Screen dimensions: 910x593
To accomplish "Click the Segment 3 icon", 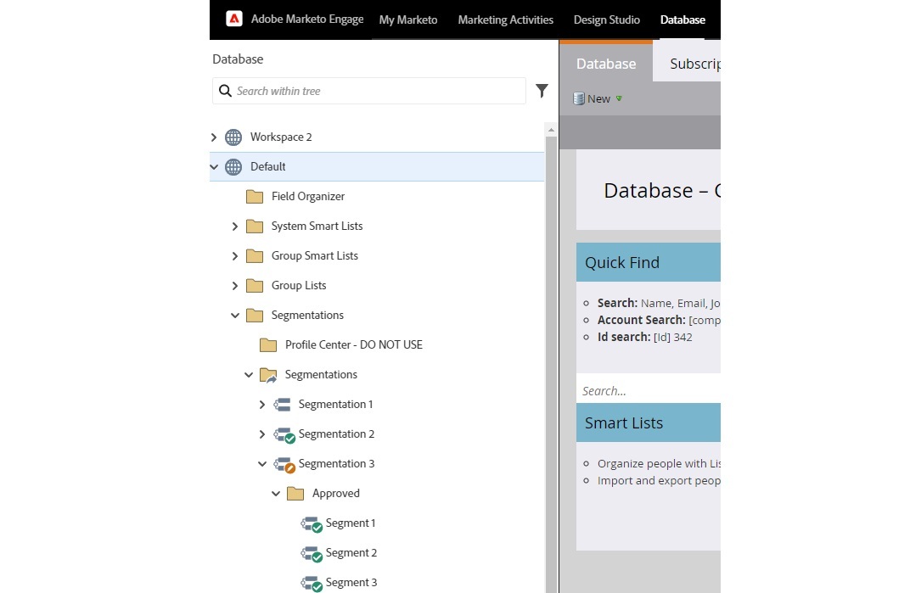I will (312, 583).
